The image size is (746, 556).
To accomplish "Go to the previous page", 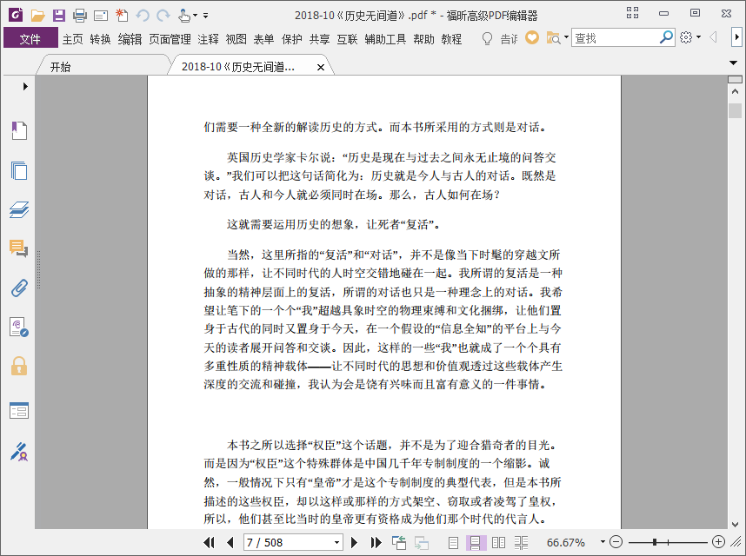I will (x=230, y=542).
